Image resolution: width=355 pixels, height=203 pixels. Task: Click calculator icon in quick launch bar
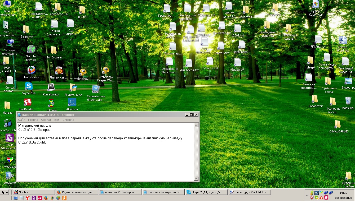coord(21,198)
